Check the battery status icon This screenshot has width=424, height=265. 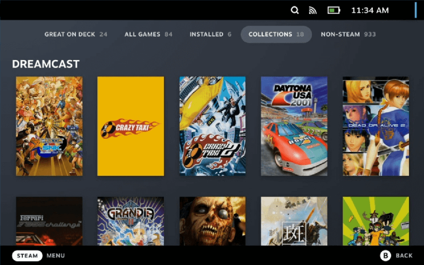click(333, 10)
